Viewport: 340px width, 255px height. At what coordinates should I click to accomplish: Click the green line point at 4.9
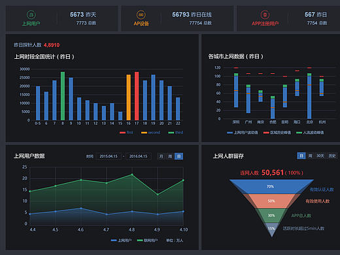tap(158, 194)
